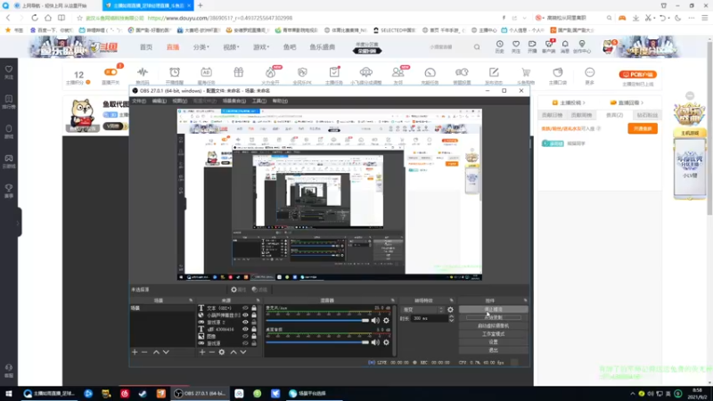Open properties gear for 麦克风/Aux mixer channel

click(x=386, y=321)
